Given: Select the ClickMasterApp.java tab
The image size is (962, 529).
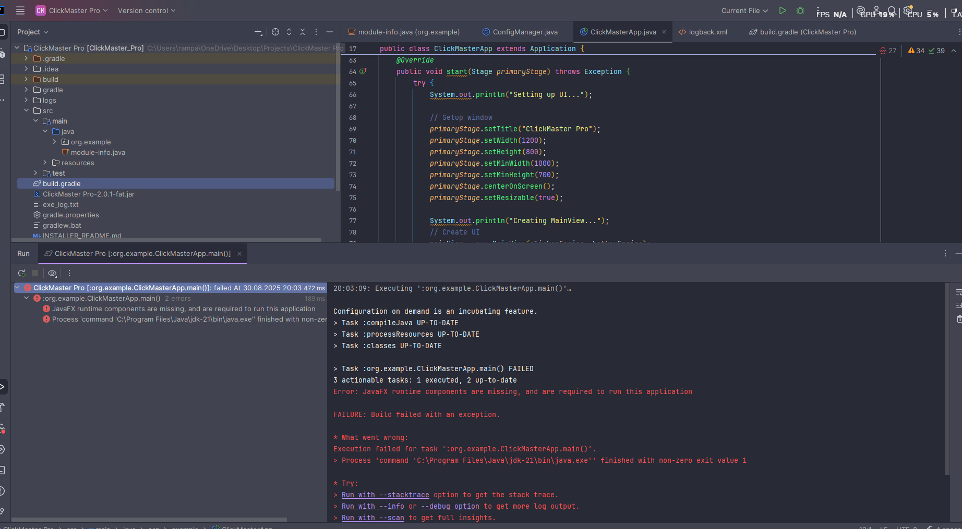Looking at the screenshot, I should tap(623, 32).
